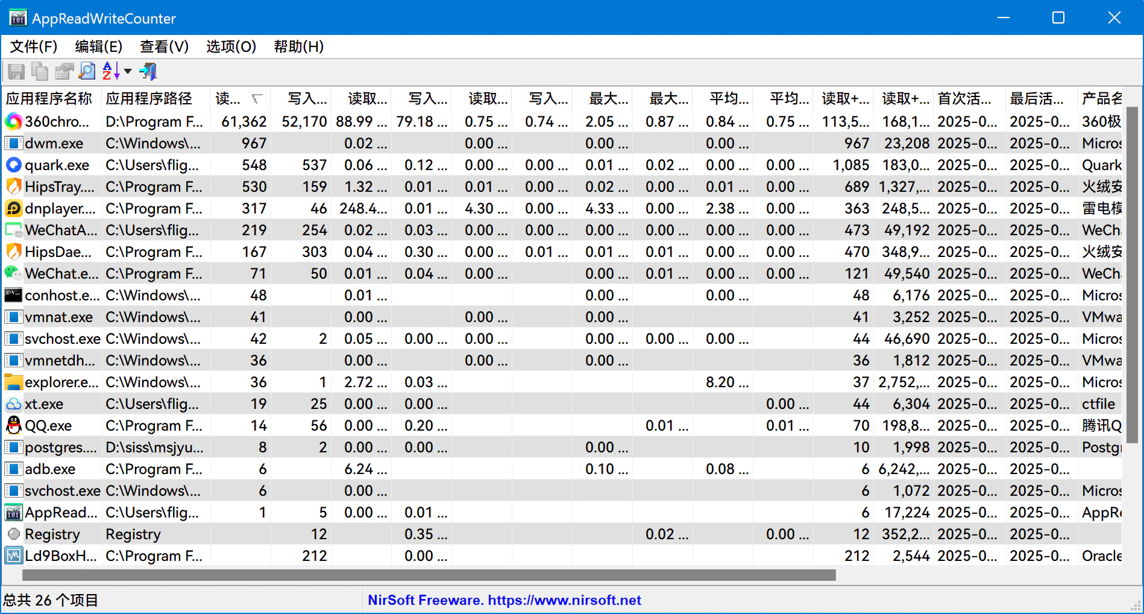
Task: Open the 编辑(E) menu
Action: click(99, 47)
